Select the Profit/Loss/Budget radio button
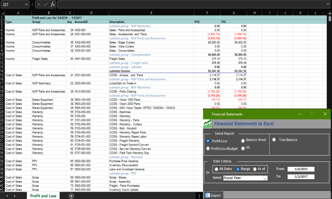Viewport: 332px width, 199px height. click(208, 149)
